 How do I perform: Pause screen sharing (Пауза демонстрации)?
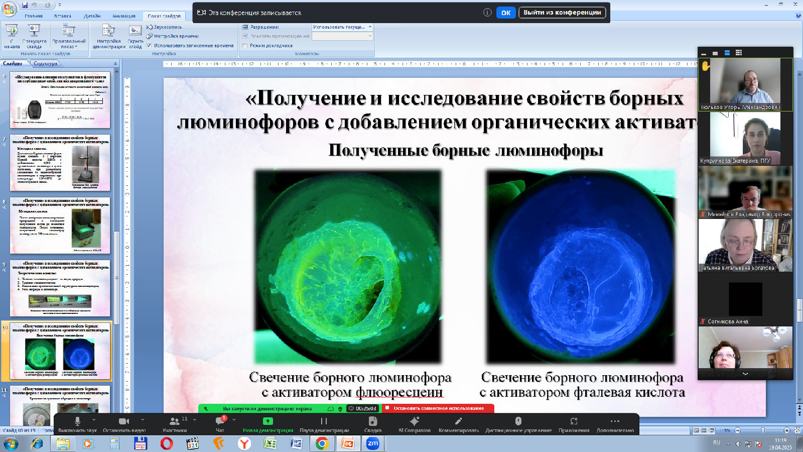324,421
